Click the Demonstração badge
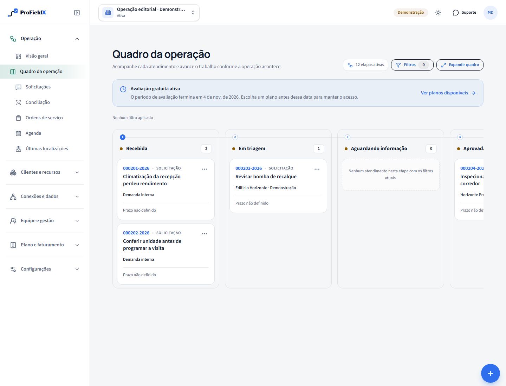 tap(411, 13)
